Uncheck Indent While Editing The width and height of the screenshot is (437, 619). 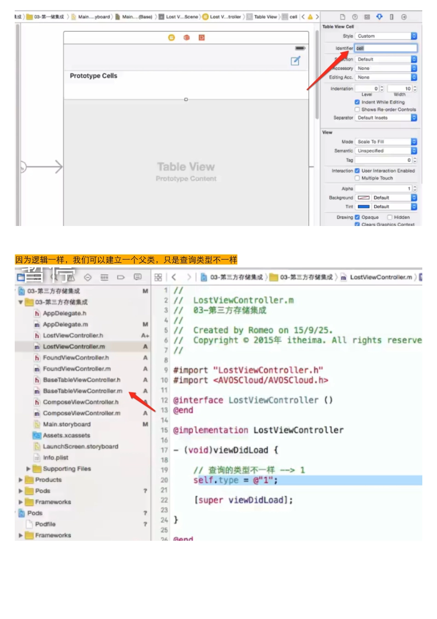pyautogui.click(x=357, y=102)
